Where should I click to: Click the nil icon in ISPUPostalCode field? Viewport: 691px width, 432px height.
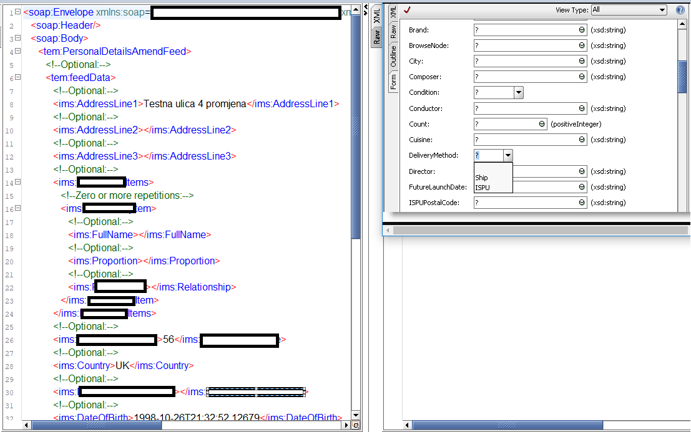click(x=581, y=203)
